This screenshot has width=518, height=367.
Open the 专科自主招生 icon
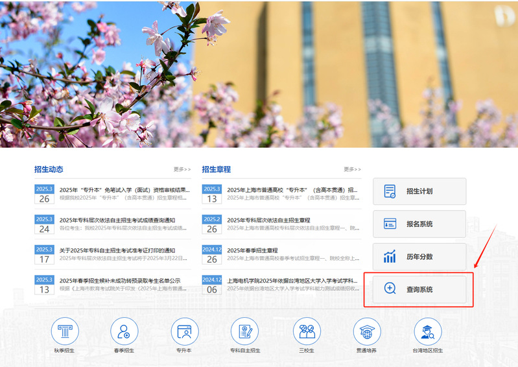coord(245,331)
